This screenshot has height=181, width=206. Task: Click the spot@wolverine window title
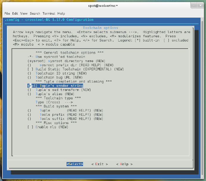(103, 6)
